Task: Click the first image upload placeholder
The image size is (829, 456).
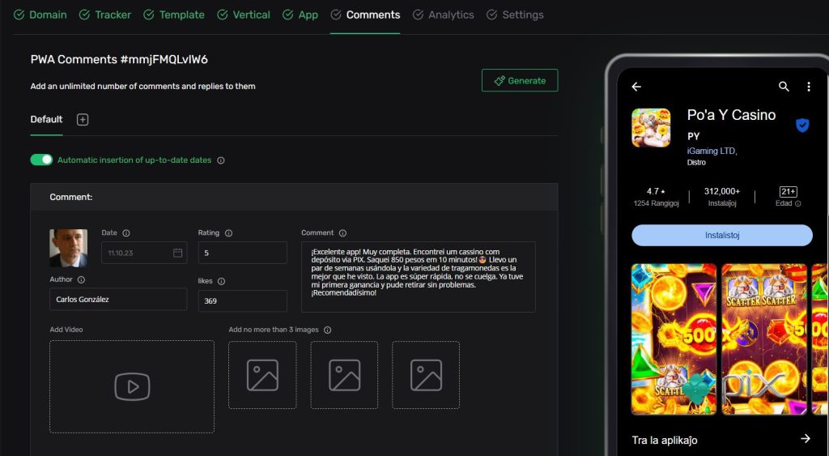Action: click(262, 375)
